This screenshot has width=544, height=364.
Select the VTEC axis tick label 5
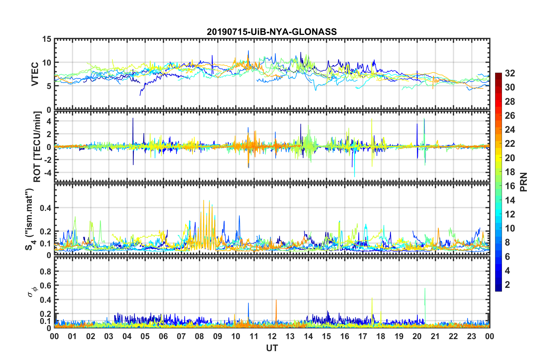49,86
